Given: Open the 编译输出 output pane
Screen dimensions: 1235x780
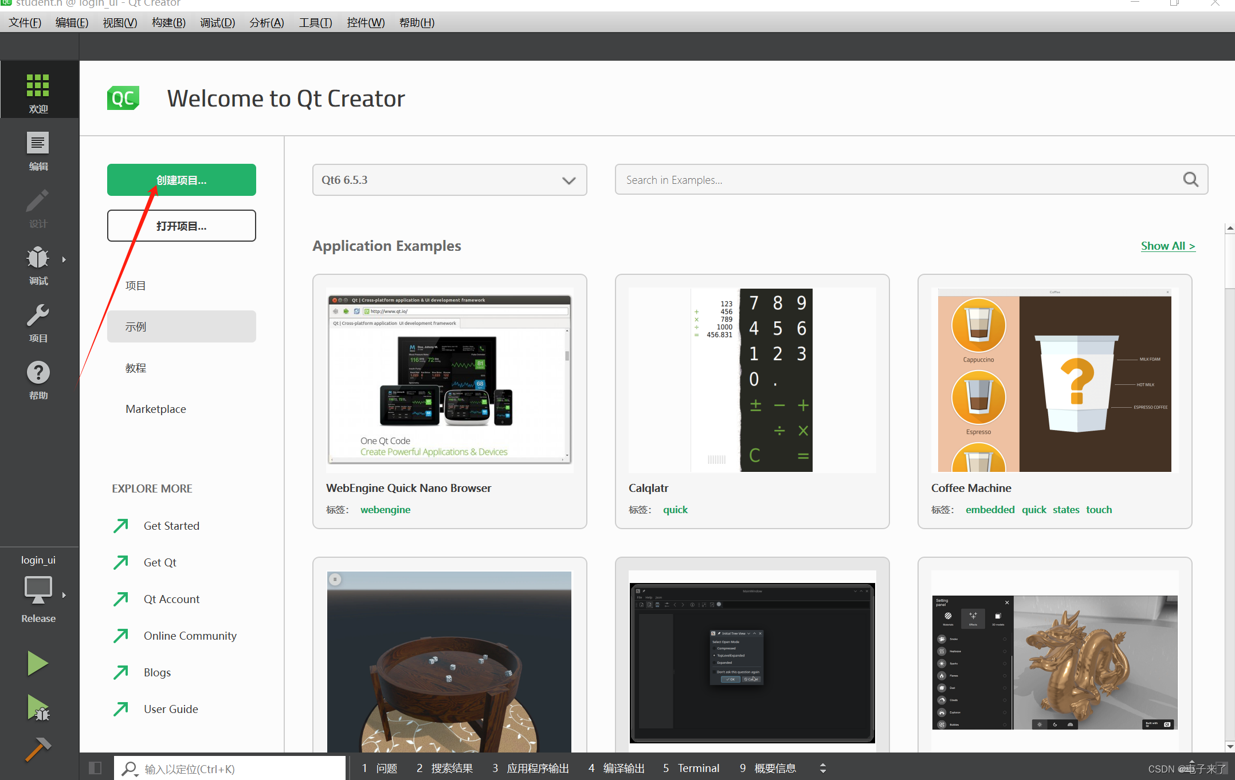Looking at the screenshot, I should click(x=616, y=768).
